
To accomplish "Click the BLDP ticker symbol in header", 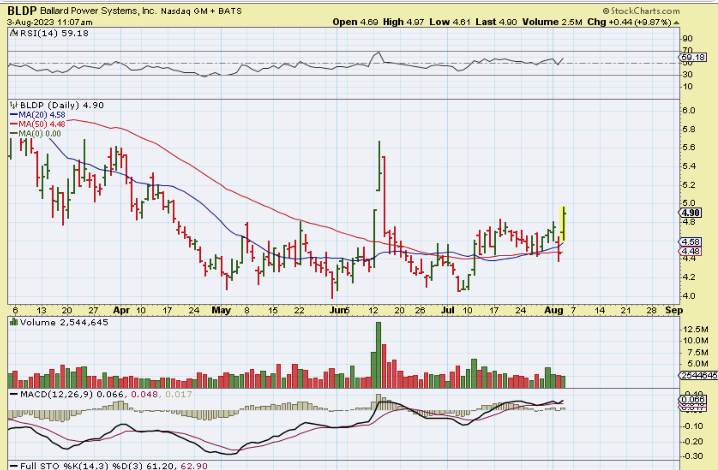I will [22, 11].
